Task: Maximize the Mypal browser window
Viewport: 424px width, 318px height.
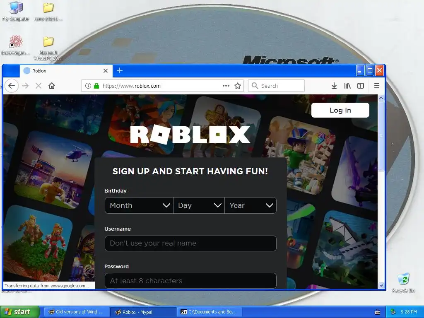Action: tap(370, 70)
